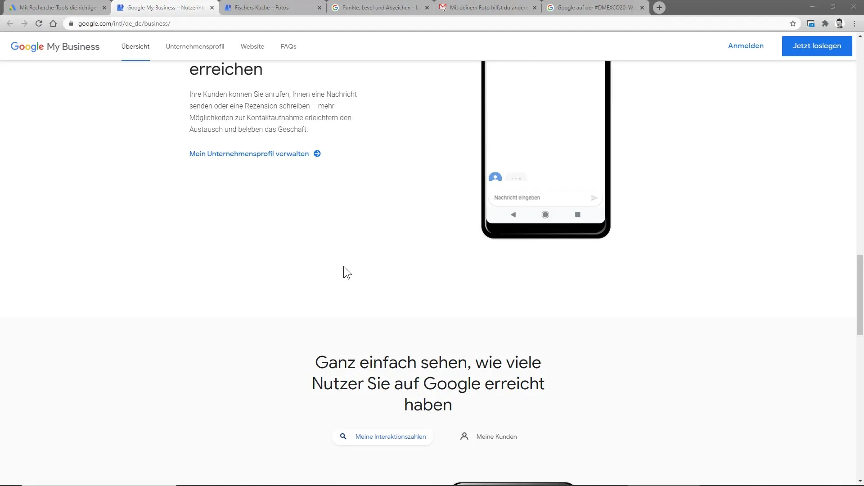The height and width of the screenshot is (486, 864).
Task: Click the phone mockup recent-apps square
Action: [578, 215]
